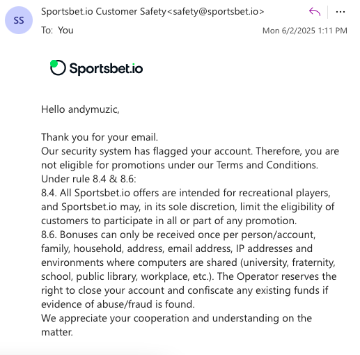Click the green-dot Sportsbet.io logo symbol

coord(58,68)
